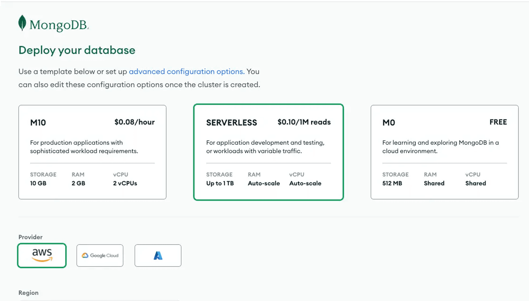Viewport: 529px width, 301px height.
Task: Click the Deploy your database heading
Action: pyautogui.click(x=77, y=50)
